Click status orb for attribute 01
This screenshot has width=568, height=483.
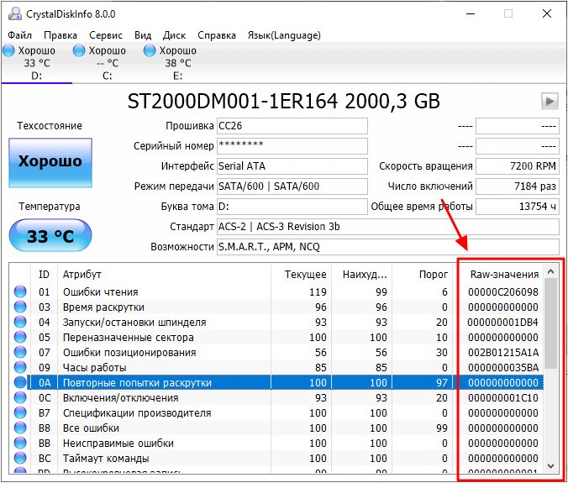(20, 291)
